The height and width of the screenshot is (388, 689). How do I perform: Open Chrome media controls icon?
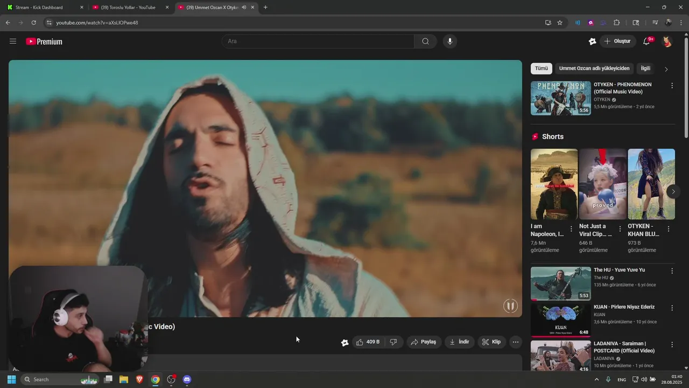[655, 23]
